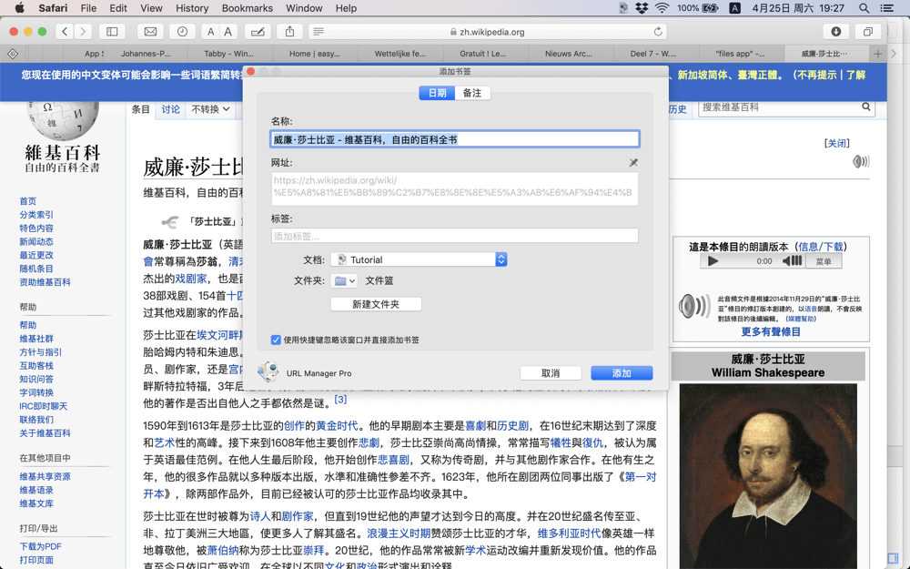Open the 讨论 tab on Wikipedia

tap(171, 109)
